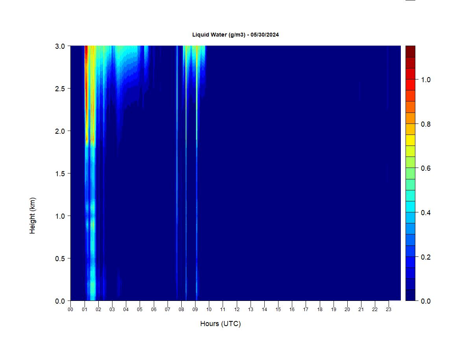Click the bottommost dark navy colorbar swatch
472x354 pixels.
(410, 295)
